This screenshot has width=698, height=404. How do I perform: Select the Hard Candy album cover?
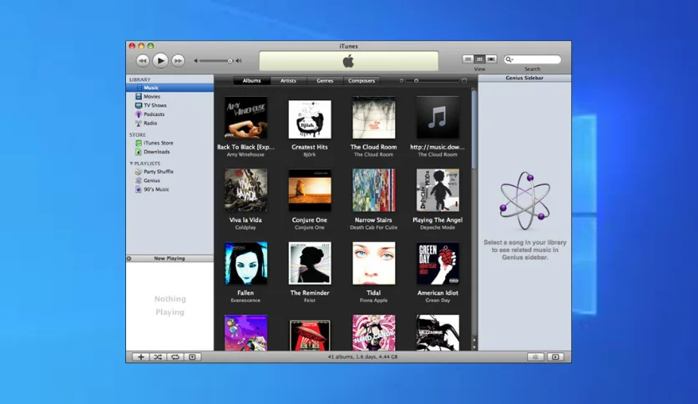pyautogui.click(x=373, y=333)
